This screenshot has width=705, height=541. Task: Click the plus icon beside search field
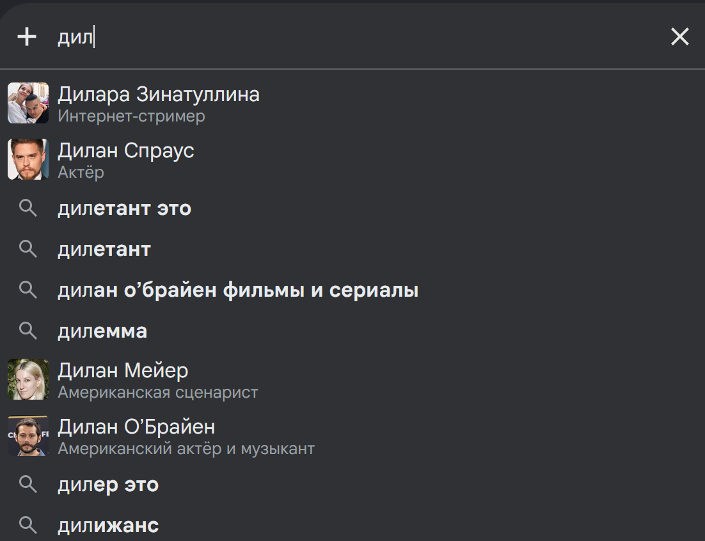pyautogui.click(x=27, y=36)
